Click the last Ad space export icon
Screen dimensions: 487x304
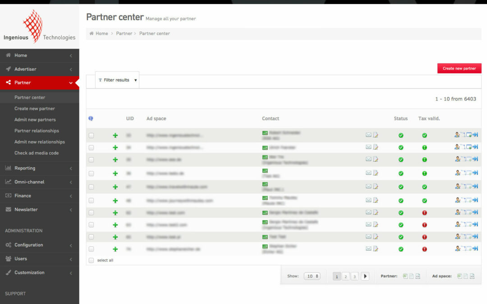pos(472,276)
